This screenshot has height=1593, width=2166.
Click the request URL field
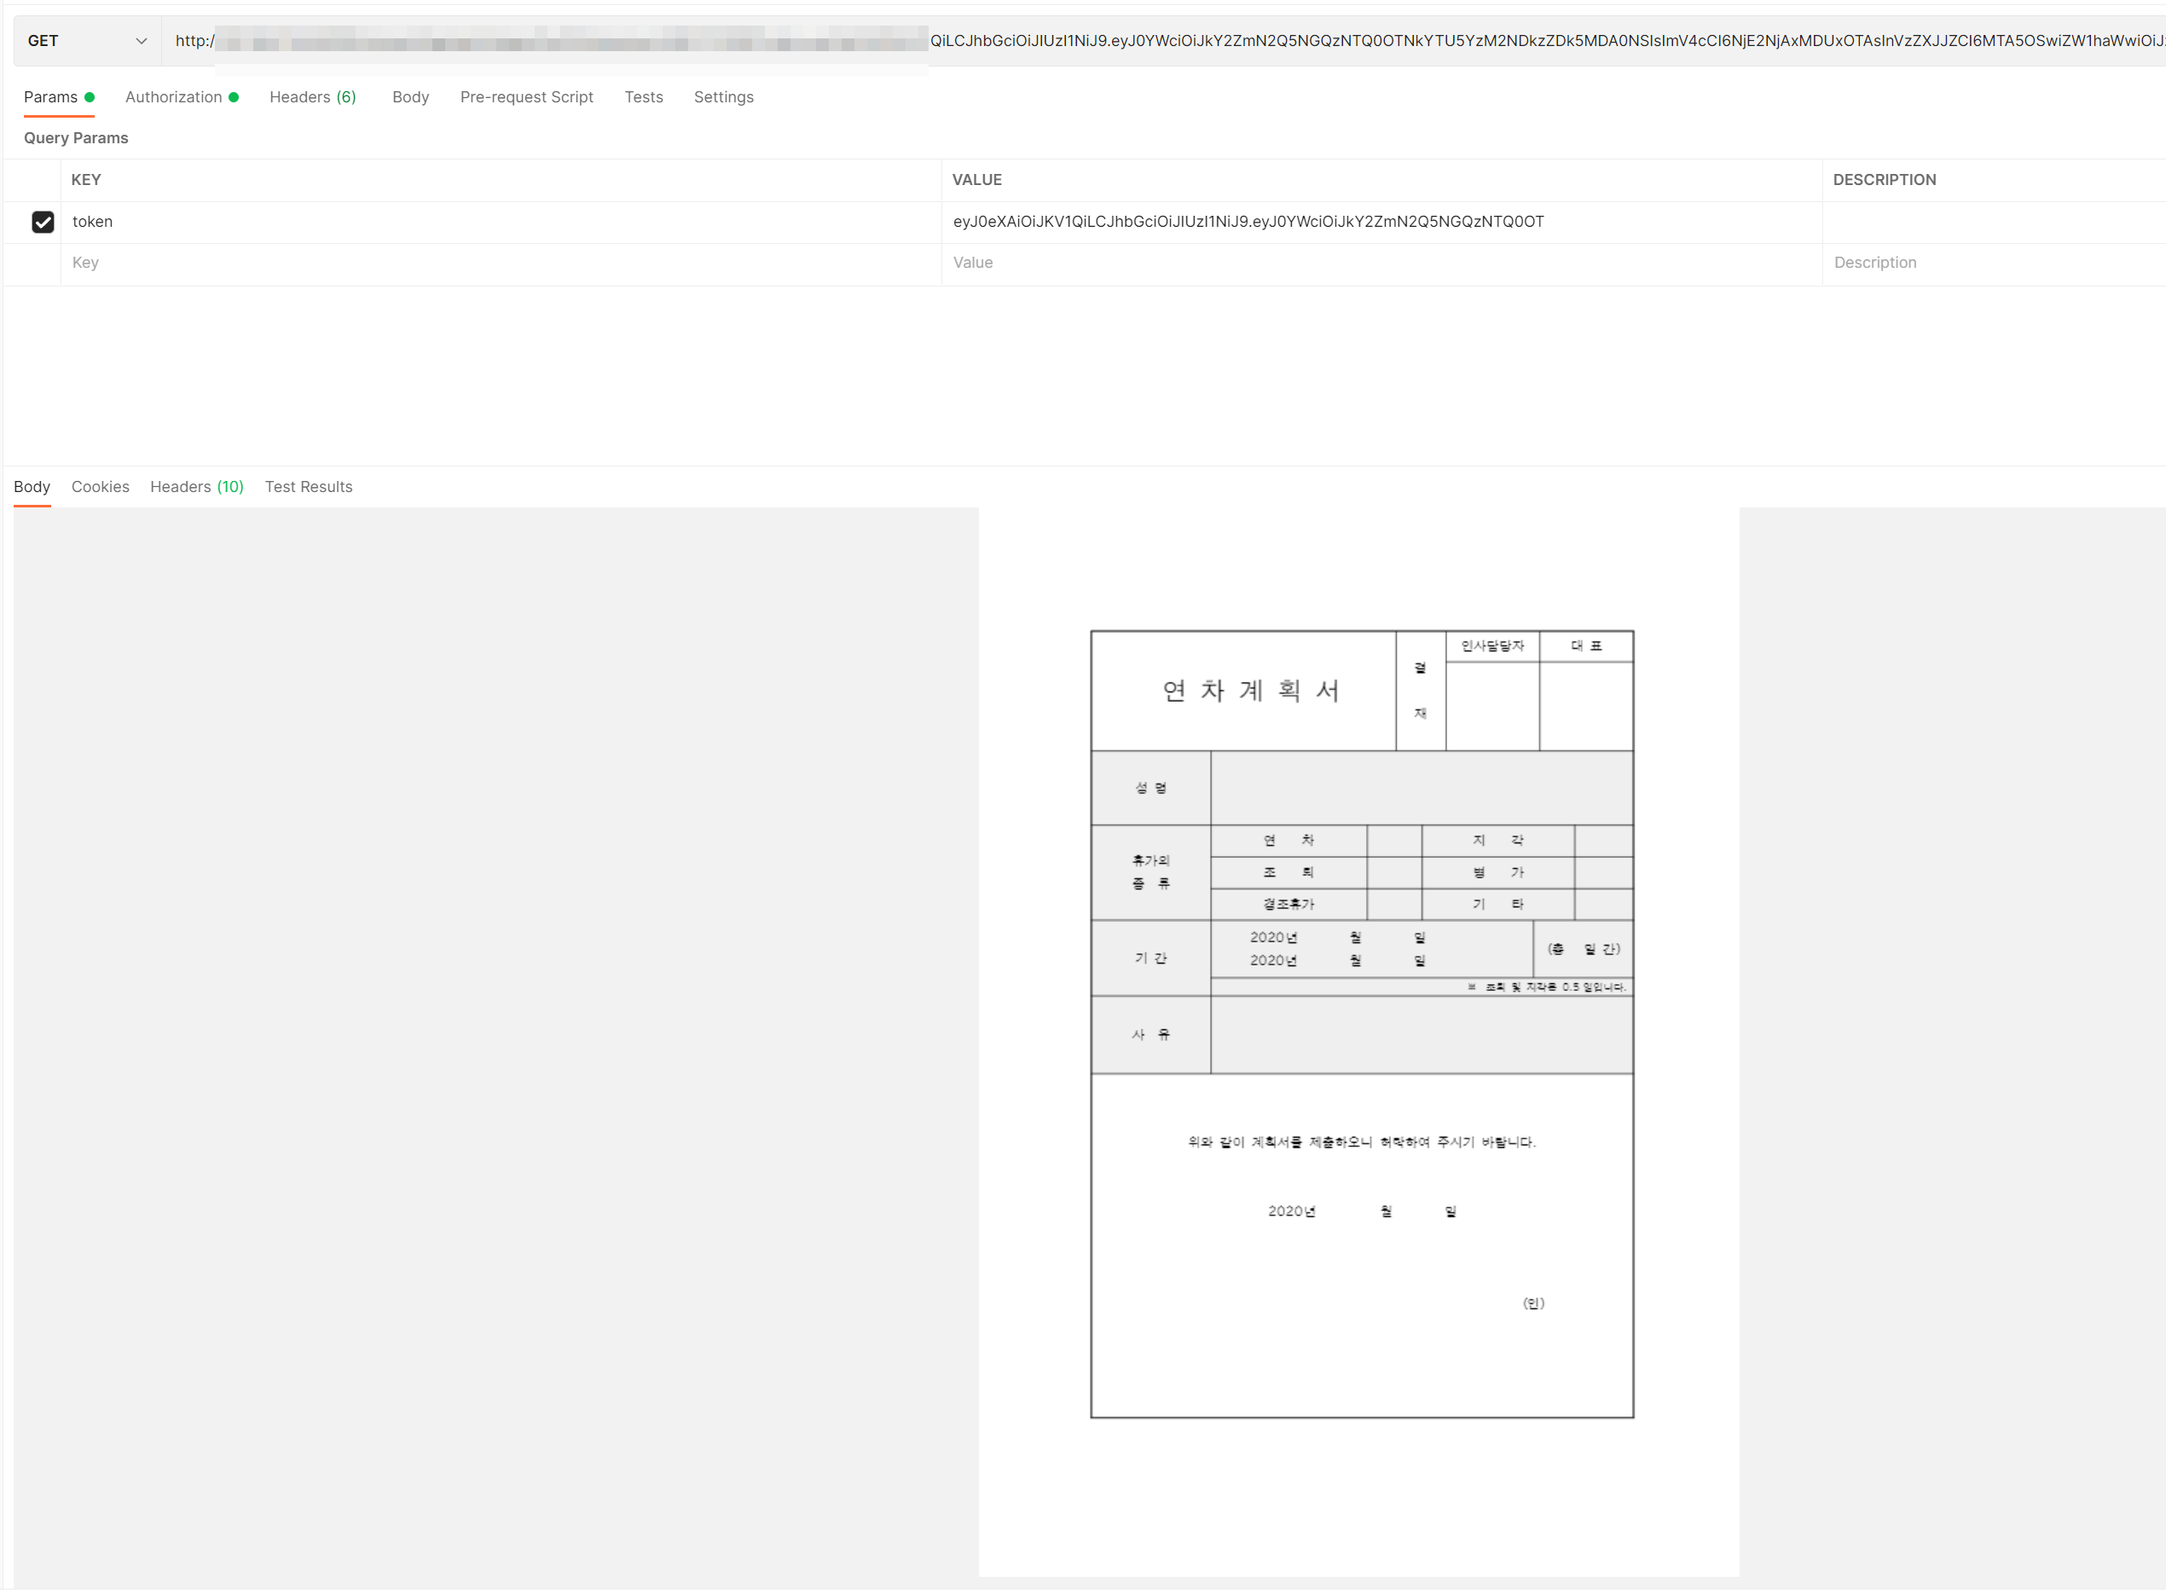(x=1157, y=40)
